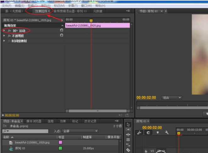Expand the 时间重映射 effect properties
208x153 pixels.
[x=4, y=41]
